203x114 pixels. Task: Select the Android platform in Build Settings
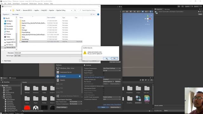pos(69,76)
